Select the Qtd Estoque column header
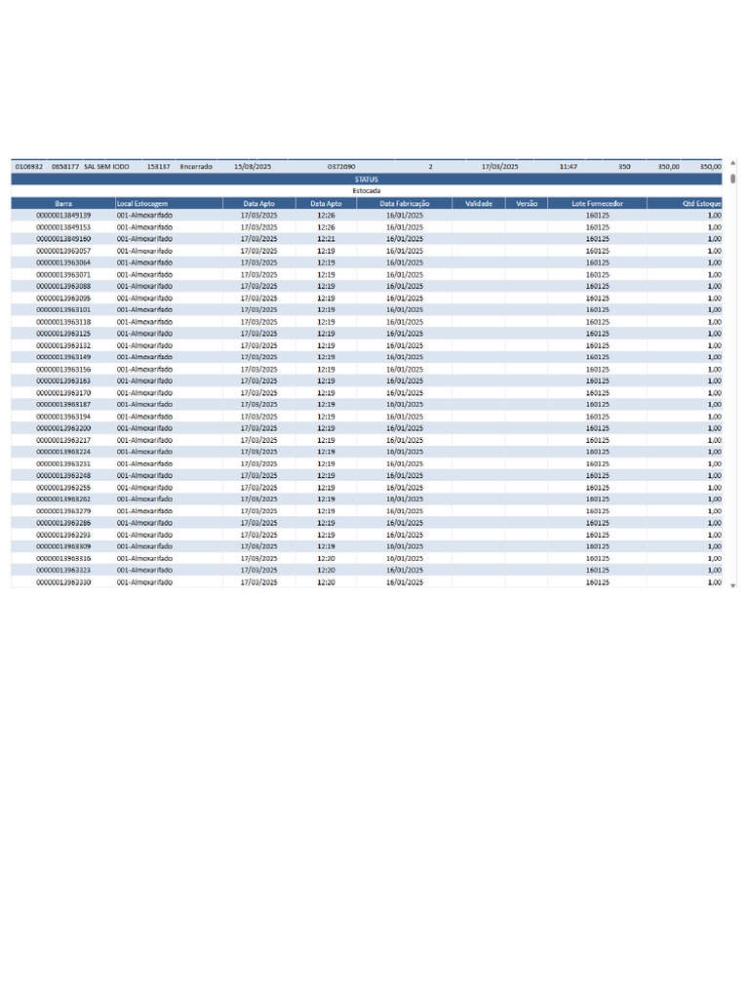This screenshot has height=999, width=749. click(685, 204)
